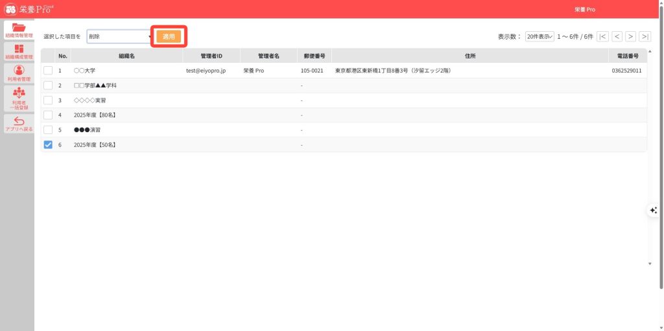Click the sparkle assistant icon at right edge
Image resolution: width=664 pixels, height=331 pixels.
[654, 211]
